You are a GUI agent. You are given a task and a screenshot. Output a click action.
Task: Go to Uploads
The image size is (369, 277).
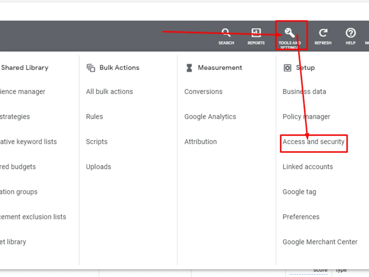click(x=99, y=167)
